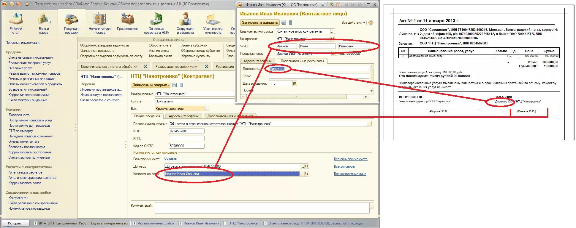Open Вид контактного лица selection ellipsis
The height and width of the screenshot is (228, 576).
click(333, 31)
